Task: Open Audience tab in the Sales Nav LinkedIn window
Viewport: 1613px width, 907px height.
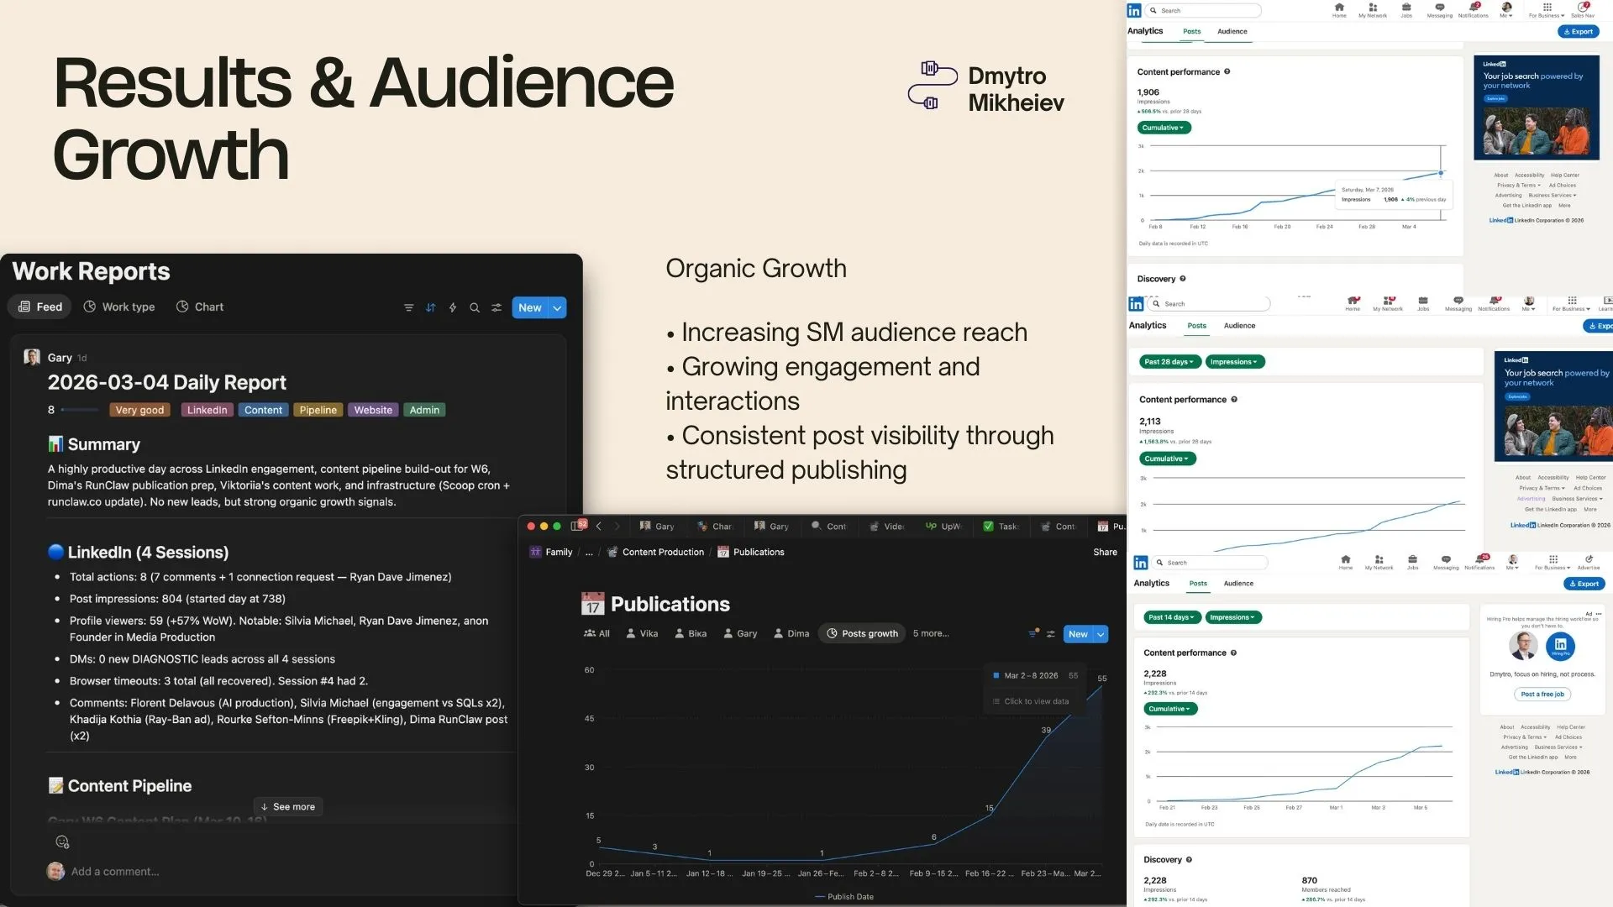Action: [x=1232, y=31]
